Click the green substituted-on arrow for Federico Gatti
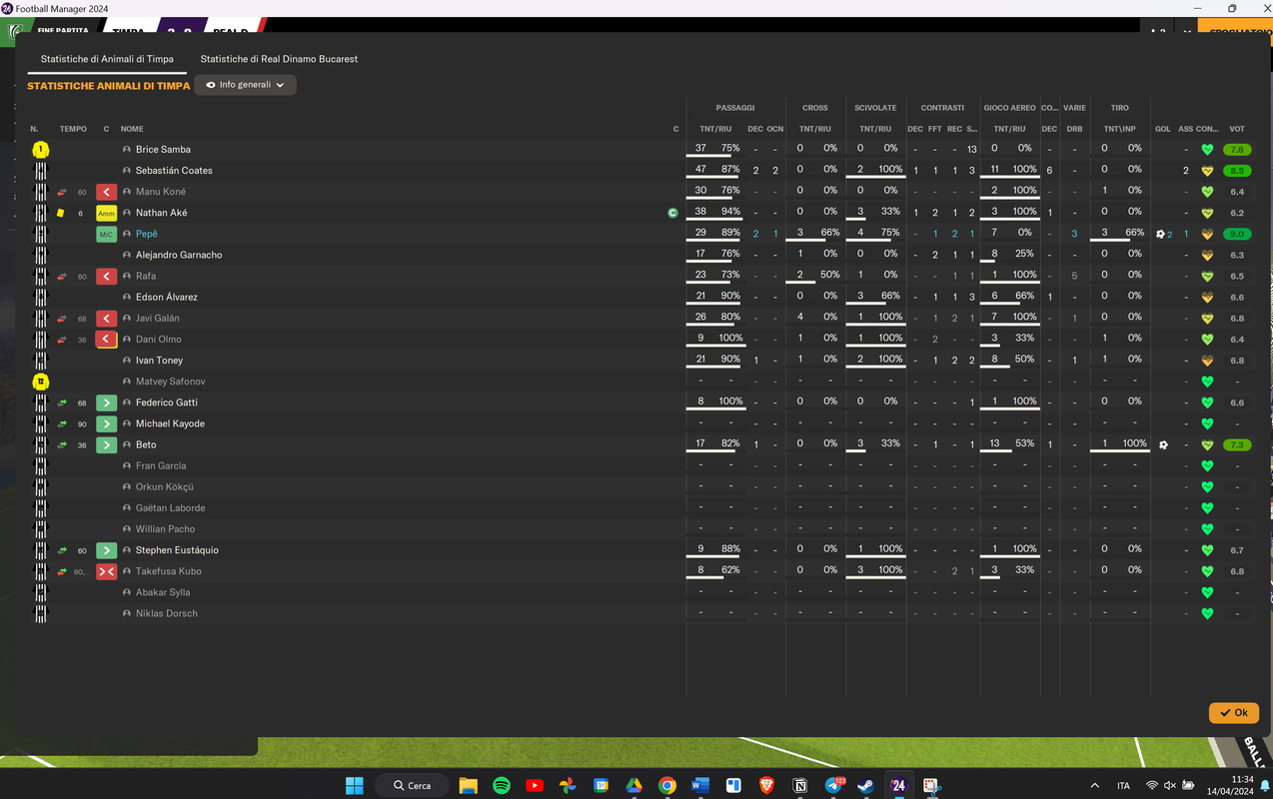This screenshot has height=799, width=1273. click(x=106, y=402)
